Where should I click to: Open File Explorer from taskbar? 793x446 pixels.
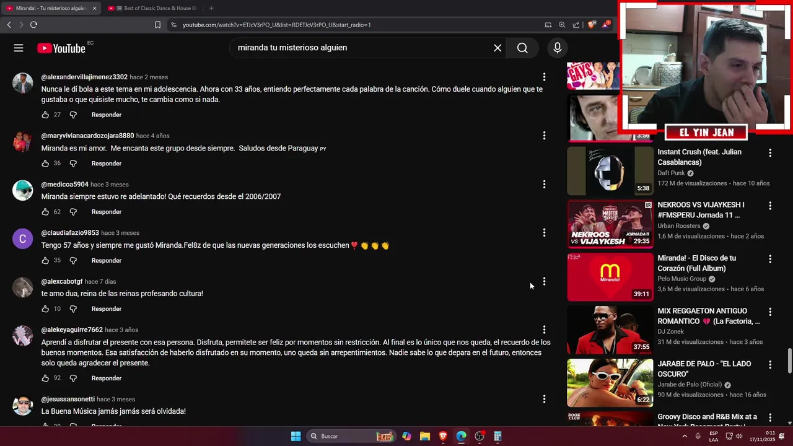pos(424,436)
